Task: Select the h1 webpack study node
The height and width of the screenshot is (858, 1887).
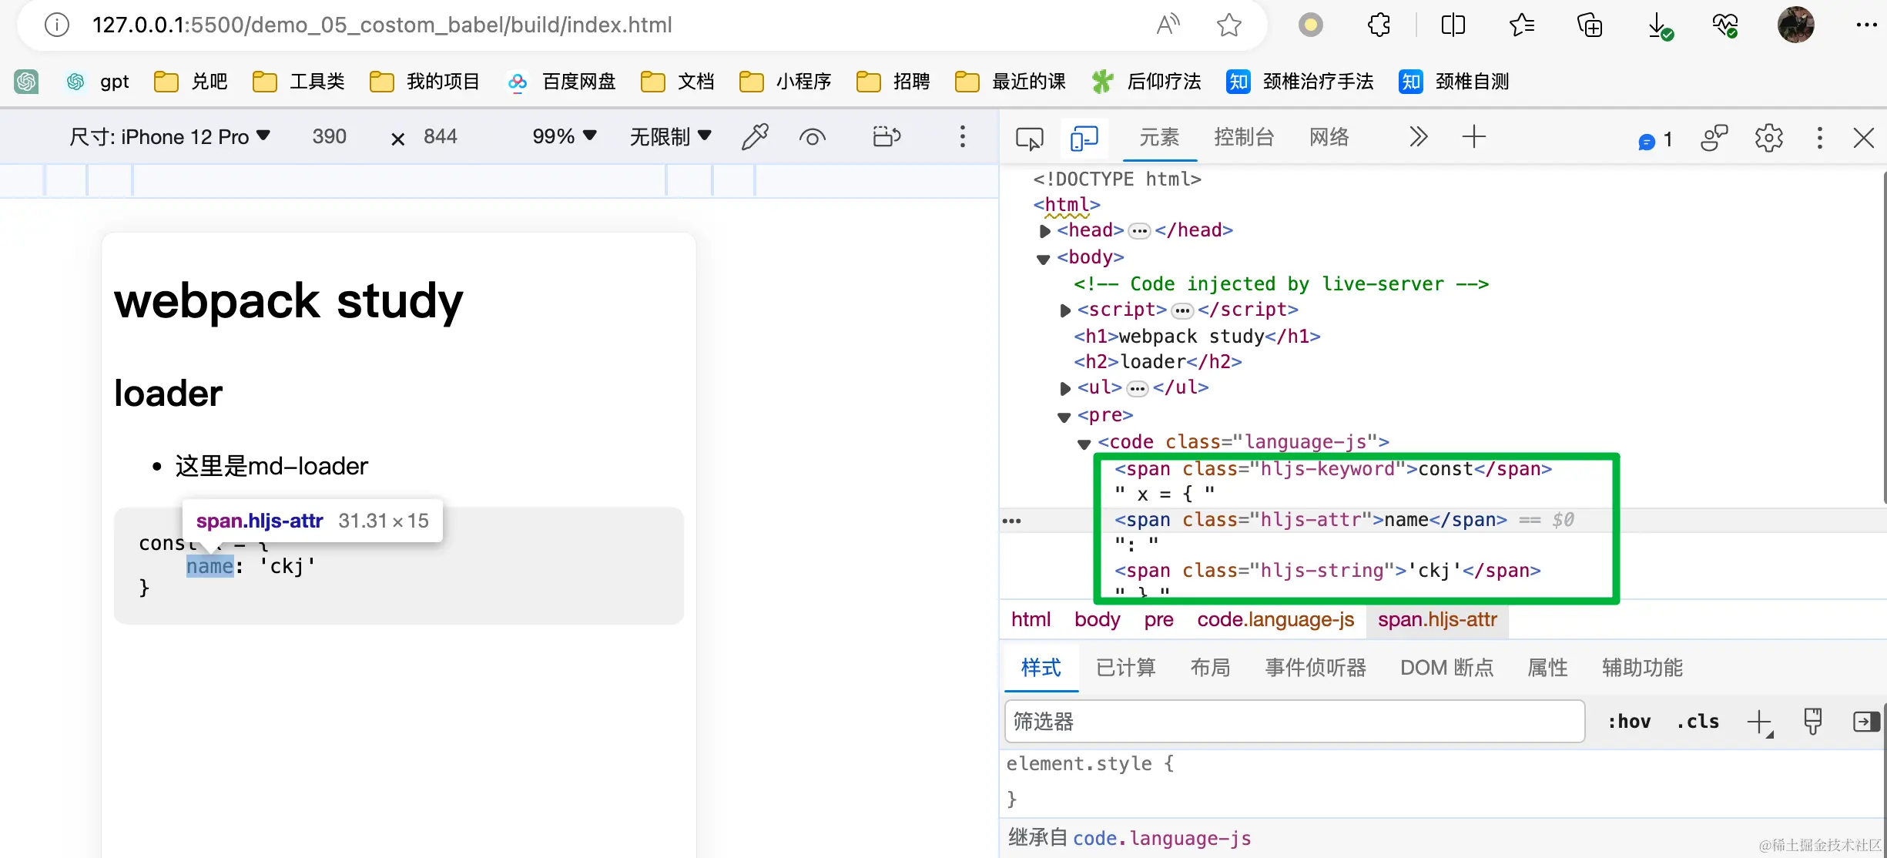Action: [1197, 336]
